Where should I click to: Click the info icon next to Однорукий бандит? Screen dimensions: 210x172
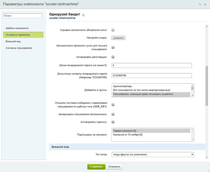pos(84,15)
